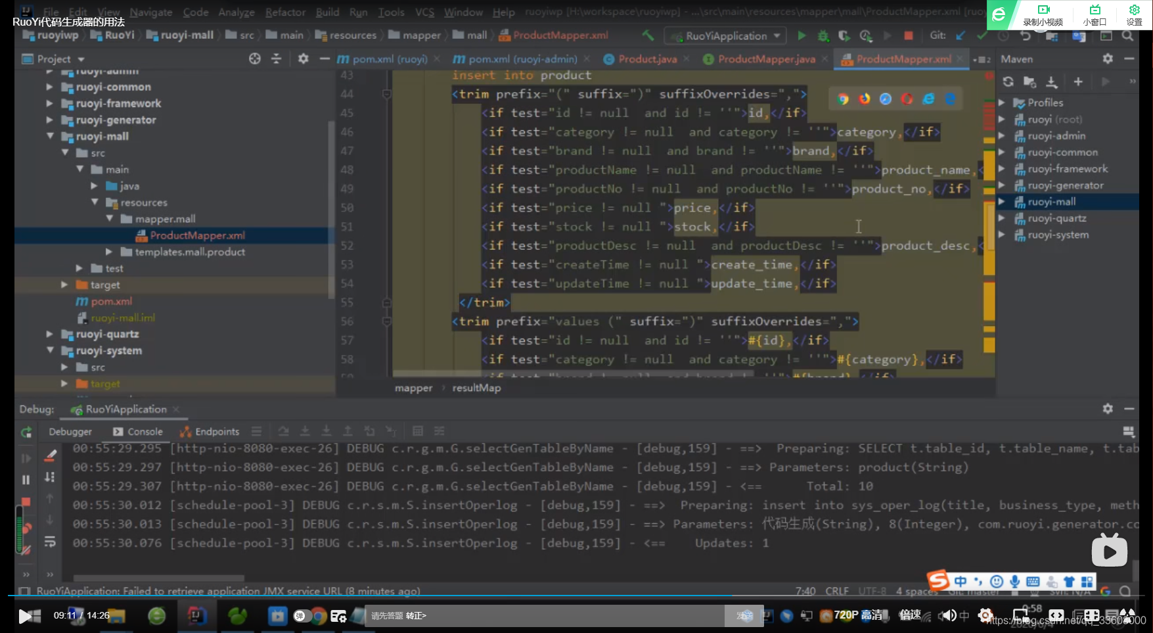Locate current file icon in Project panel
The image size is (1153, 633).
click(x=255, y=59)
